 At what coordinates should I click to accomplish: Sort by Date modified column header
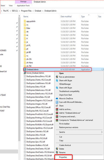[66, 16]
